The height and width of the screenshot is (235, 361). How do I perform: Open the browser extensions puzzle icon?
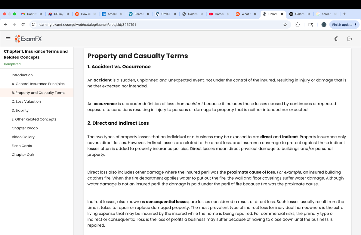[298, 25]
